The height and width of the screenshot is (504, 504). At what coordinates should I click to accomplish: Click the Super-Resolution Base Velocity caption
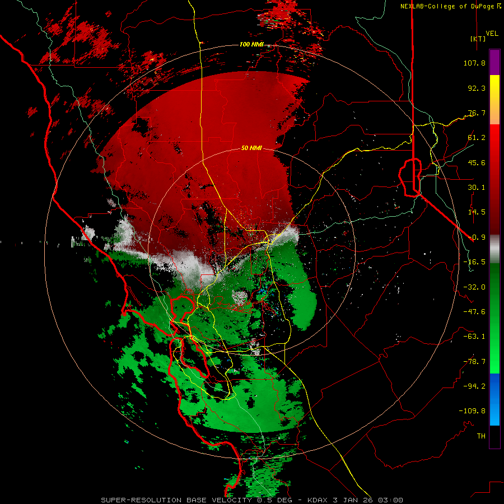coord(252,500)
